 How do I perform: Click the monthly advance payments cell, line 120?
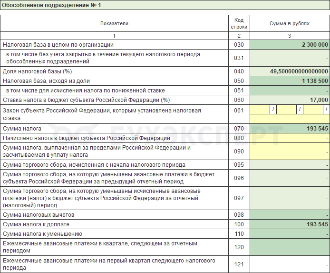coord(290,247)
